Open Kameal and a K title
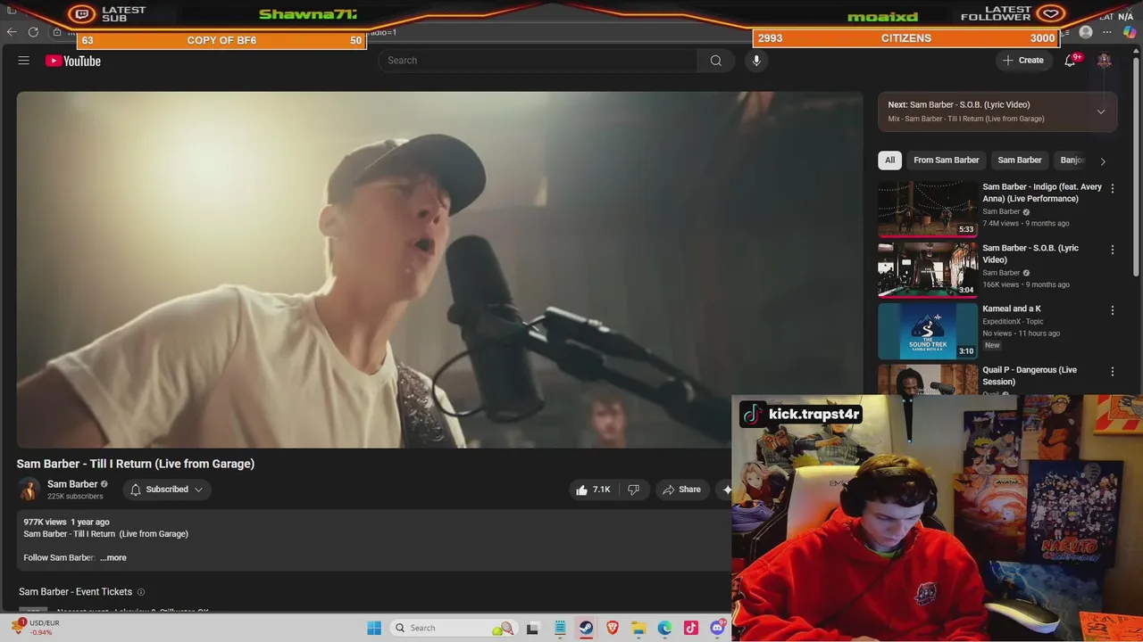 [1012, 309]
